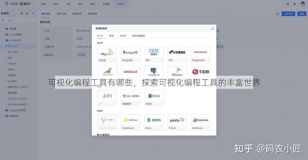Select the StarRocks data source card
The height and width of the screenshot is (160, 308).
coord(201,122)
